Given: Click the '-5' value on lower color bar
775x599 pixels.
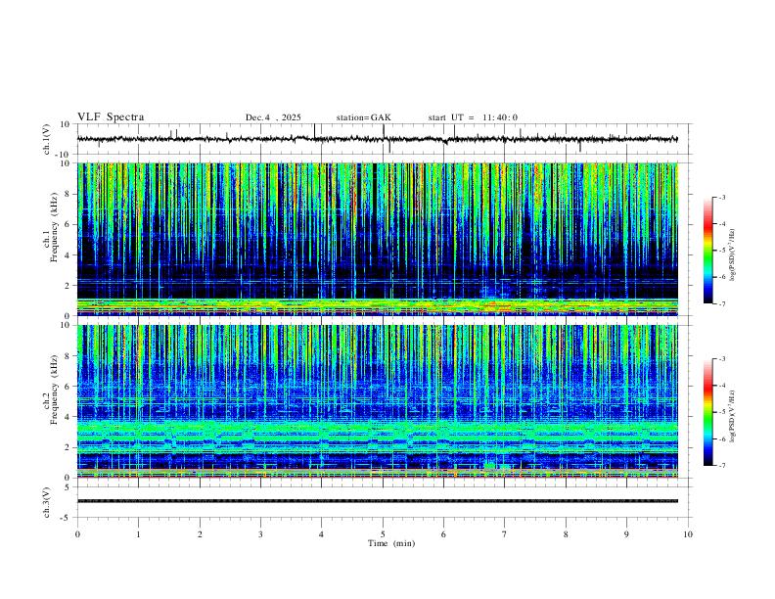Looking at the screenshot, I should [x=721, y=412].
